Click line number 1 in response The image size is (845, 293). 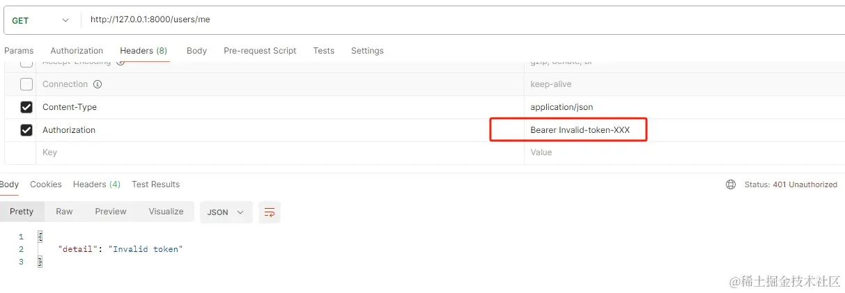pos(21,237)
